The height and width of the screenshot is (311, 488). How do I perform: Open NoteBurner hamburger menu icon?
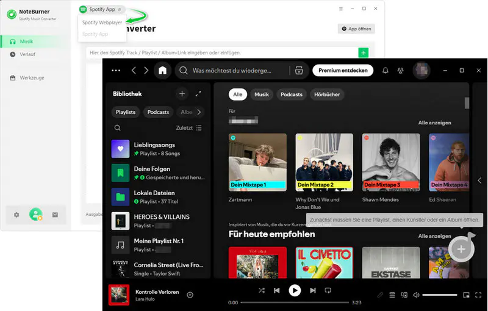click(x=341, y=9)
